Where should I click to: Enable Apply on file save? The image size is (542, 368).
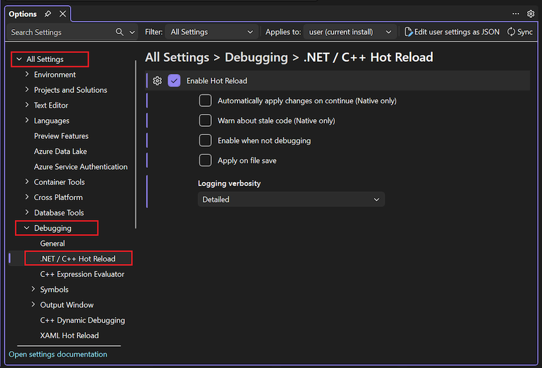(205, 160)
